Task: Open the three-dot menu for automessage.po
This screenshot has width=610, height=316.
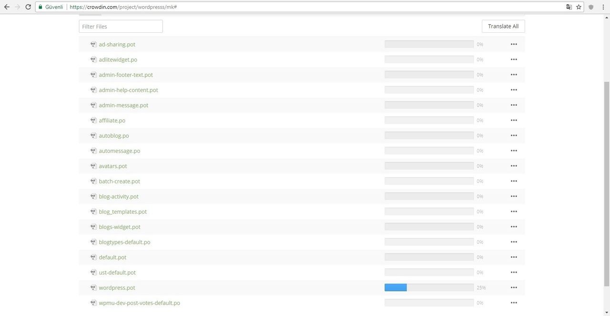Action: pos(514,151)
